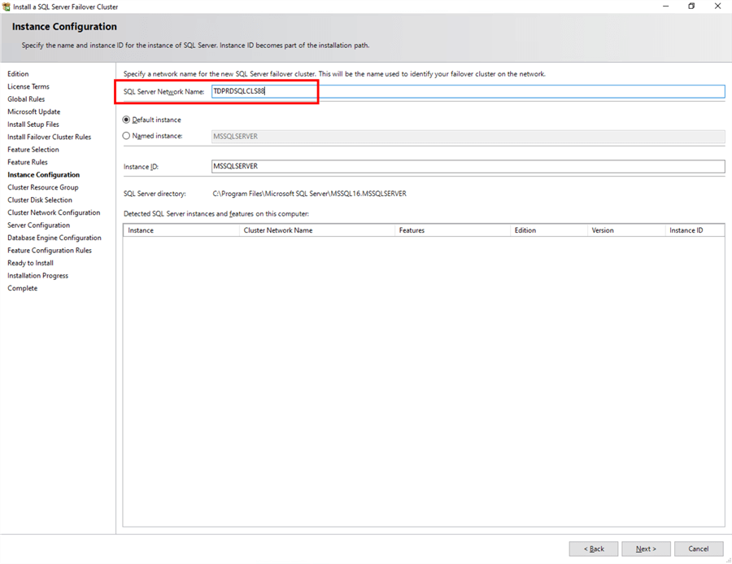732x564 pixels.
Task: Click the Edition column header
Action: 548,230
